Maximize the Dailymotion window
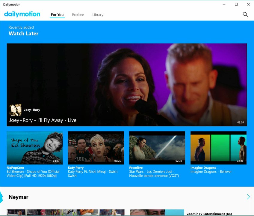This screenshot has width=254, height=216. point(236,4)
